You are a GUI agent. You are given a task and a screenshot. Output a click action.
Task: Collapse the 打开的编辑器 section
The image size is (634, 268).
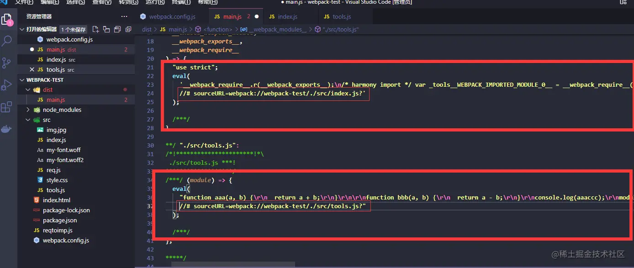(x=21, y=29)
